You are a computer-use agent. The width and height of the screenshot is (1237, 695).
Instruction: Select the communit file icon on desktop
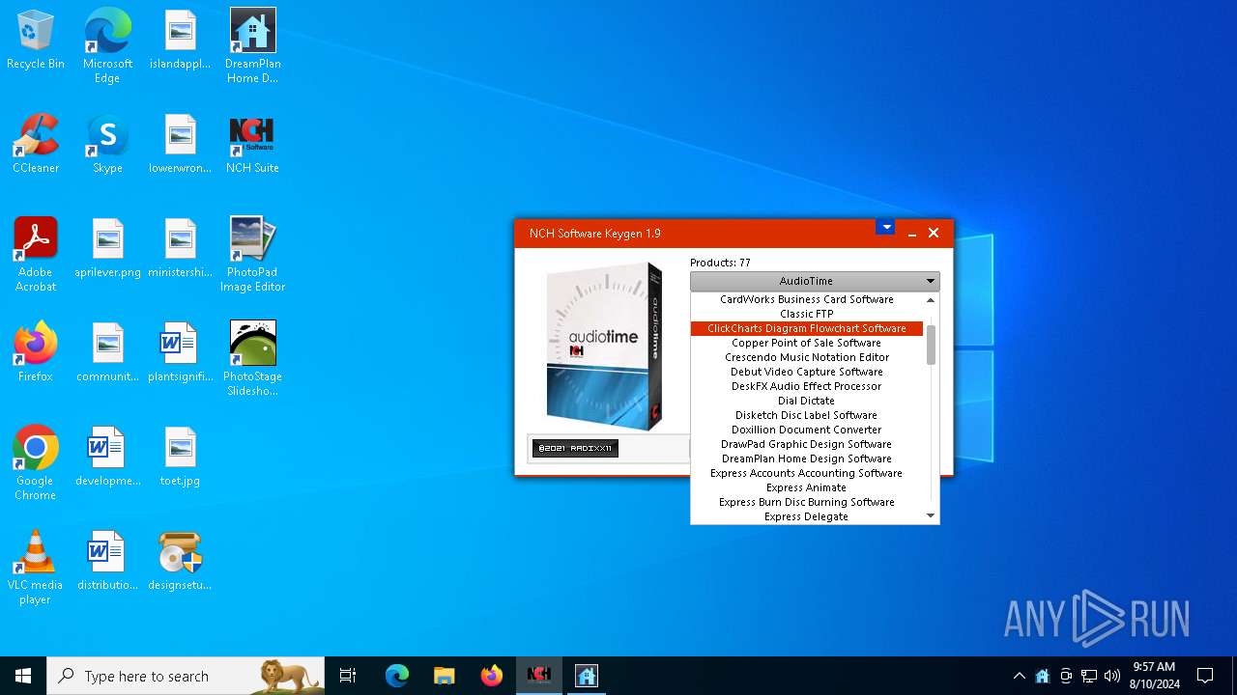pyautogui.click(x=107, y=353)
